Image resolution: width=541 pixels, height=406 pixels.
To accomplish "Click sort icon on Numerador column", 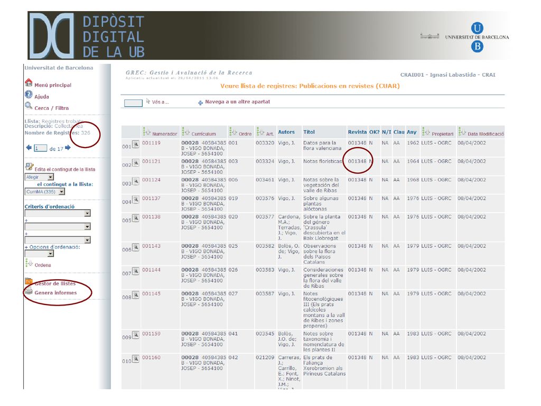I will 147,132.
